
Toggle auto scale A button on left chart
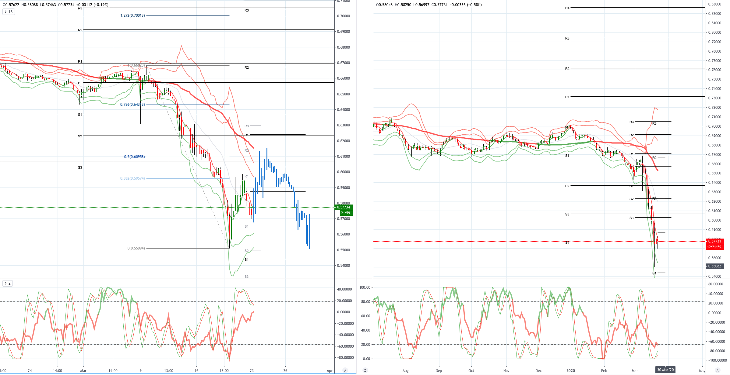[345, 370]
